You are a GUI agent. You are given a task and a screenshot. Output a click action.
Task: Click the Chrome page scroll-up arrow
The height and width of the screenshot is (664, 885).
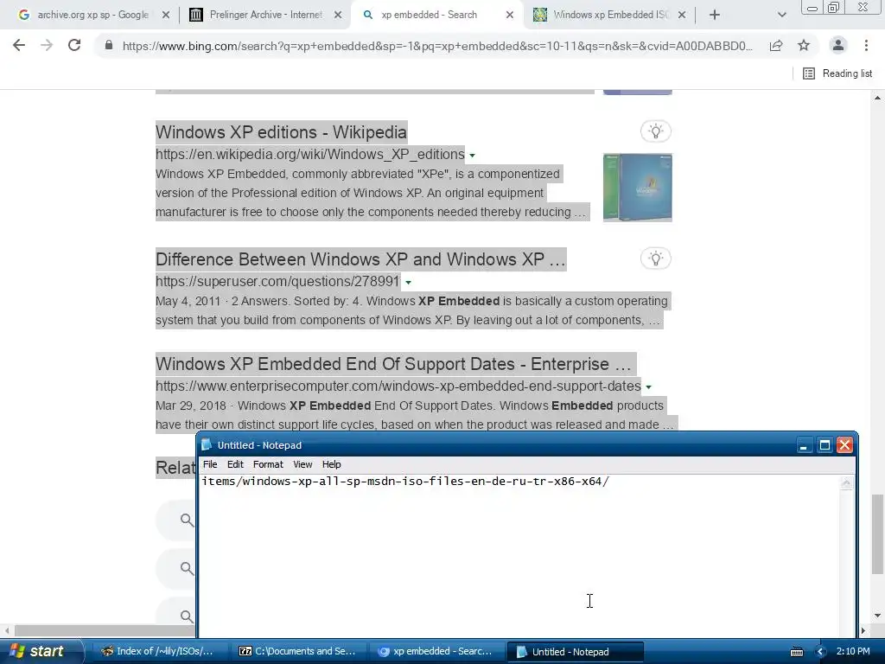pyautogui.click(x=877, y=98)
